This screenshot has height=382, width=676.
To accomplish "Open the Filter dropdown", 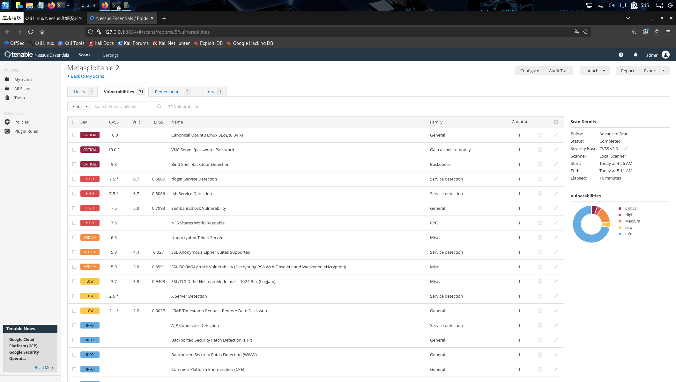I will (x=79, y=106).
